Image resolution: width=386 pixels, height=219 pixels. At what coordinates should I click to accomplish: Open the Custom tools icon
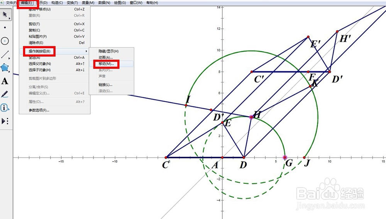(x=5, y=121)
